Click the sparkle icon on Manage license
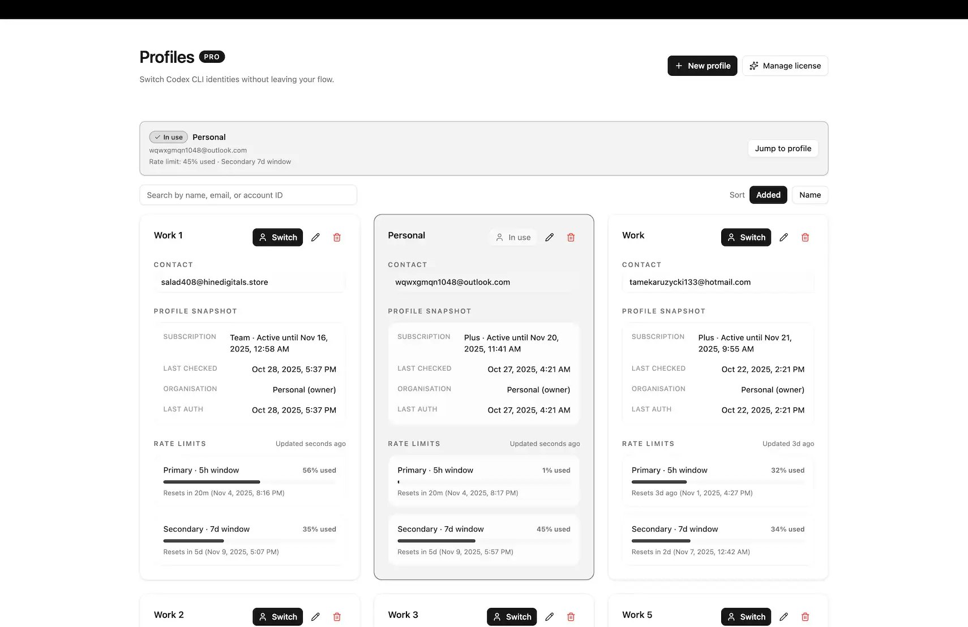The image size is (968, 627). (x=753, y=65)
